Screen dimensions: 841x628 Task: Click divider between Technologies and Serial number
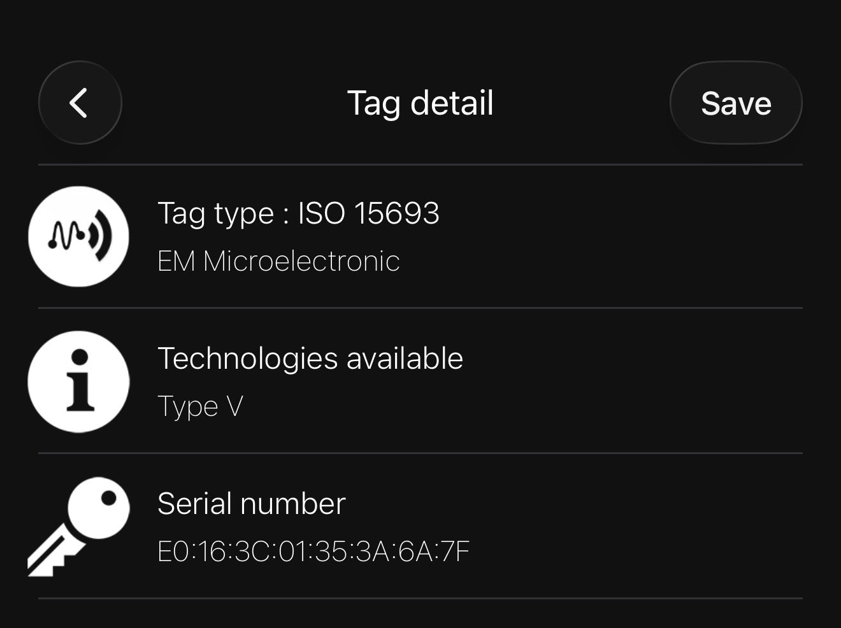(420, 453)
